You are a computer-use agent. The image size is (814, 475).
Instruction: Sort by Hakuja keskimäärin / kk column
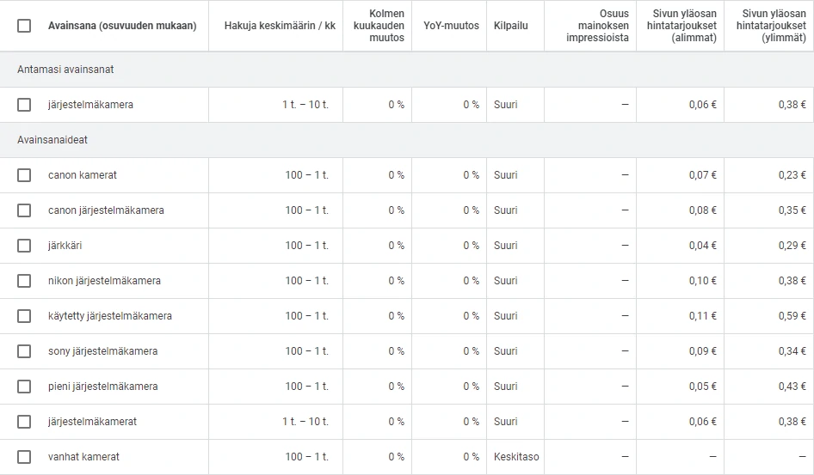click(280, 26)
